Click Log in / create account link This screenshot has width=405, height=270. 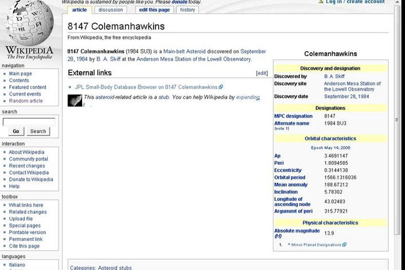(355, 2)
